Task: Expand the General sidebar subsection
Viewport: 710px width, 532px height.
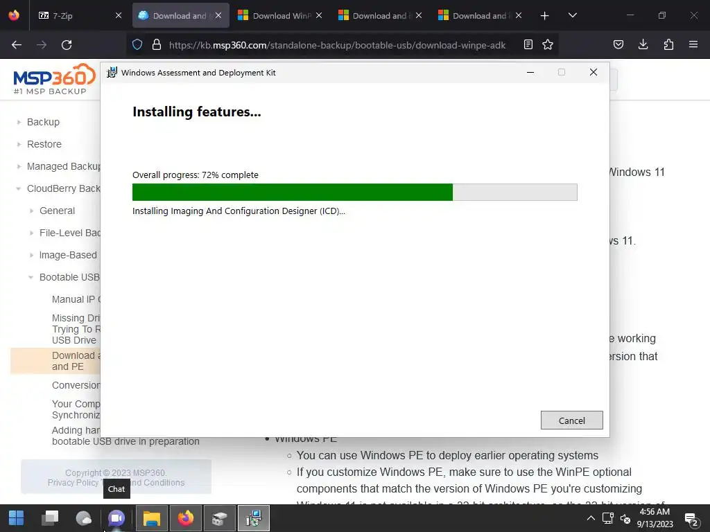Action: tap(31, 211)
